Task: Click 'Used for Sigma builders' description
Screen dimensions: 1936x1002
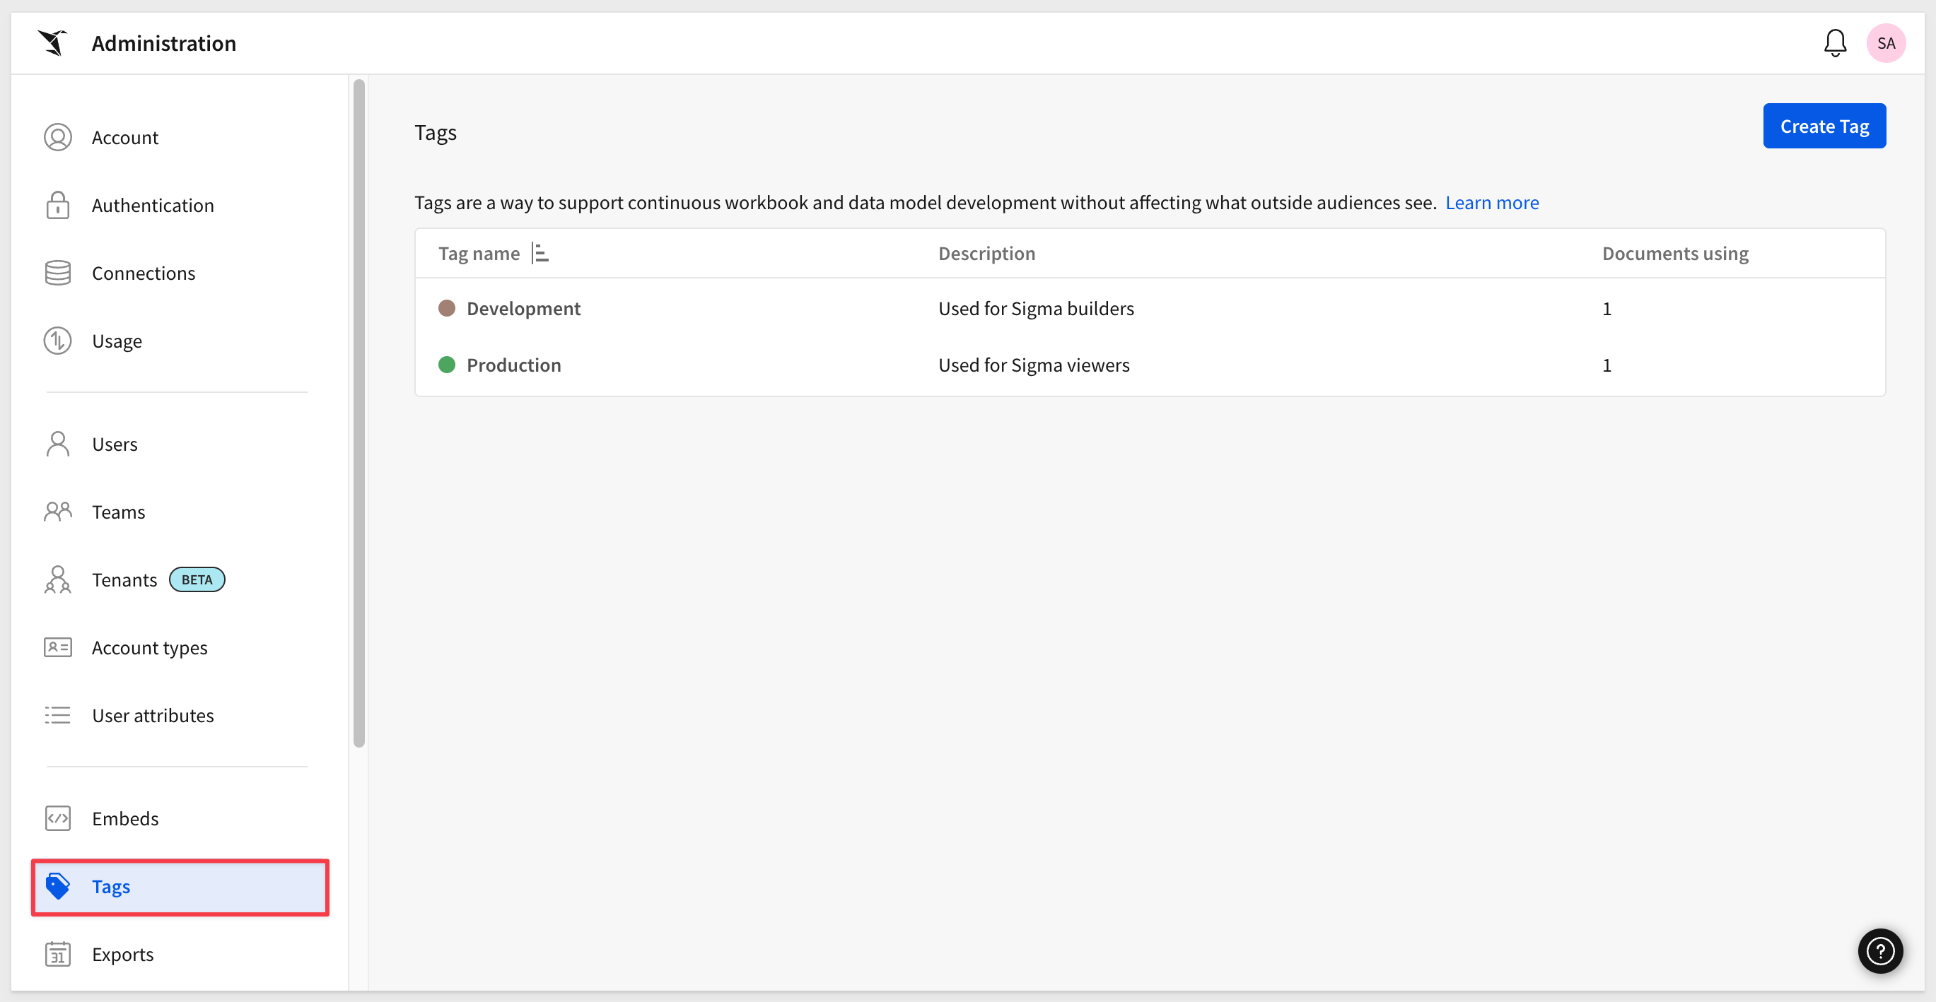Action: 1036,309
